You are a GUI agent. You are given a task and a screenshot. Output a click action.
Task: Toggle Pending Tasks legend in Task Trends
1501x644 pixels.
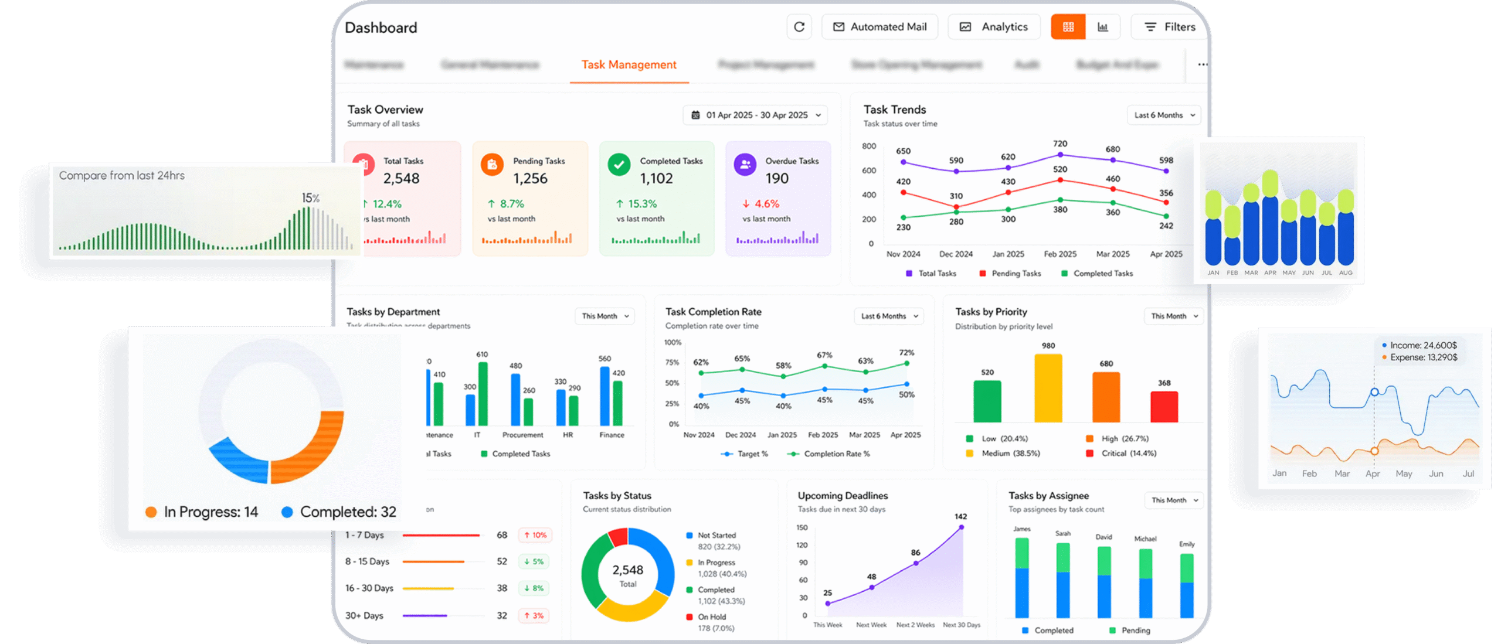coord(1010,273)
